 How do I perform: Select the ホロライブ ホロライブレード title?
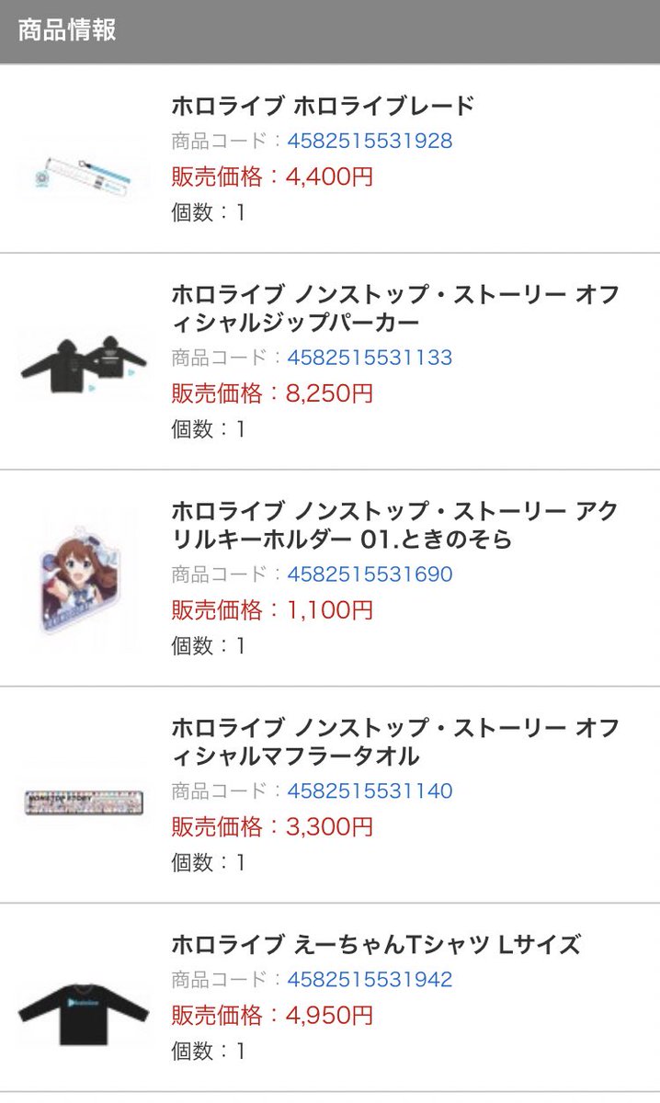[323, 106]
